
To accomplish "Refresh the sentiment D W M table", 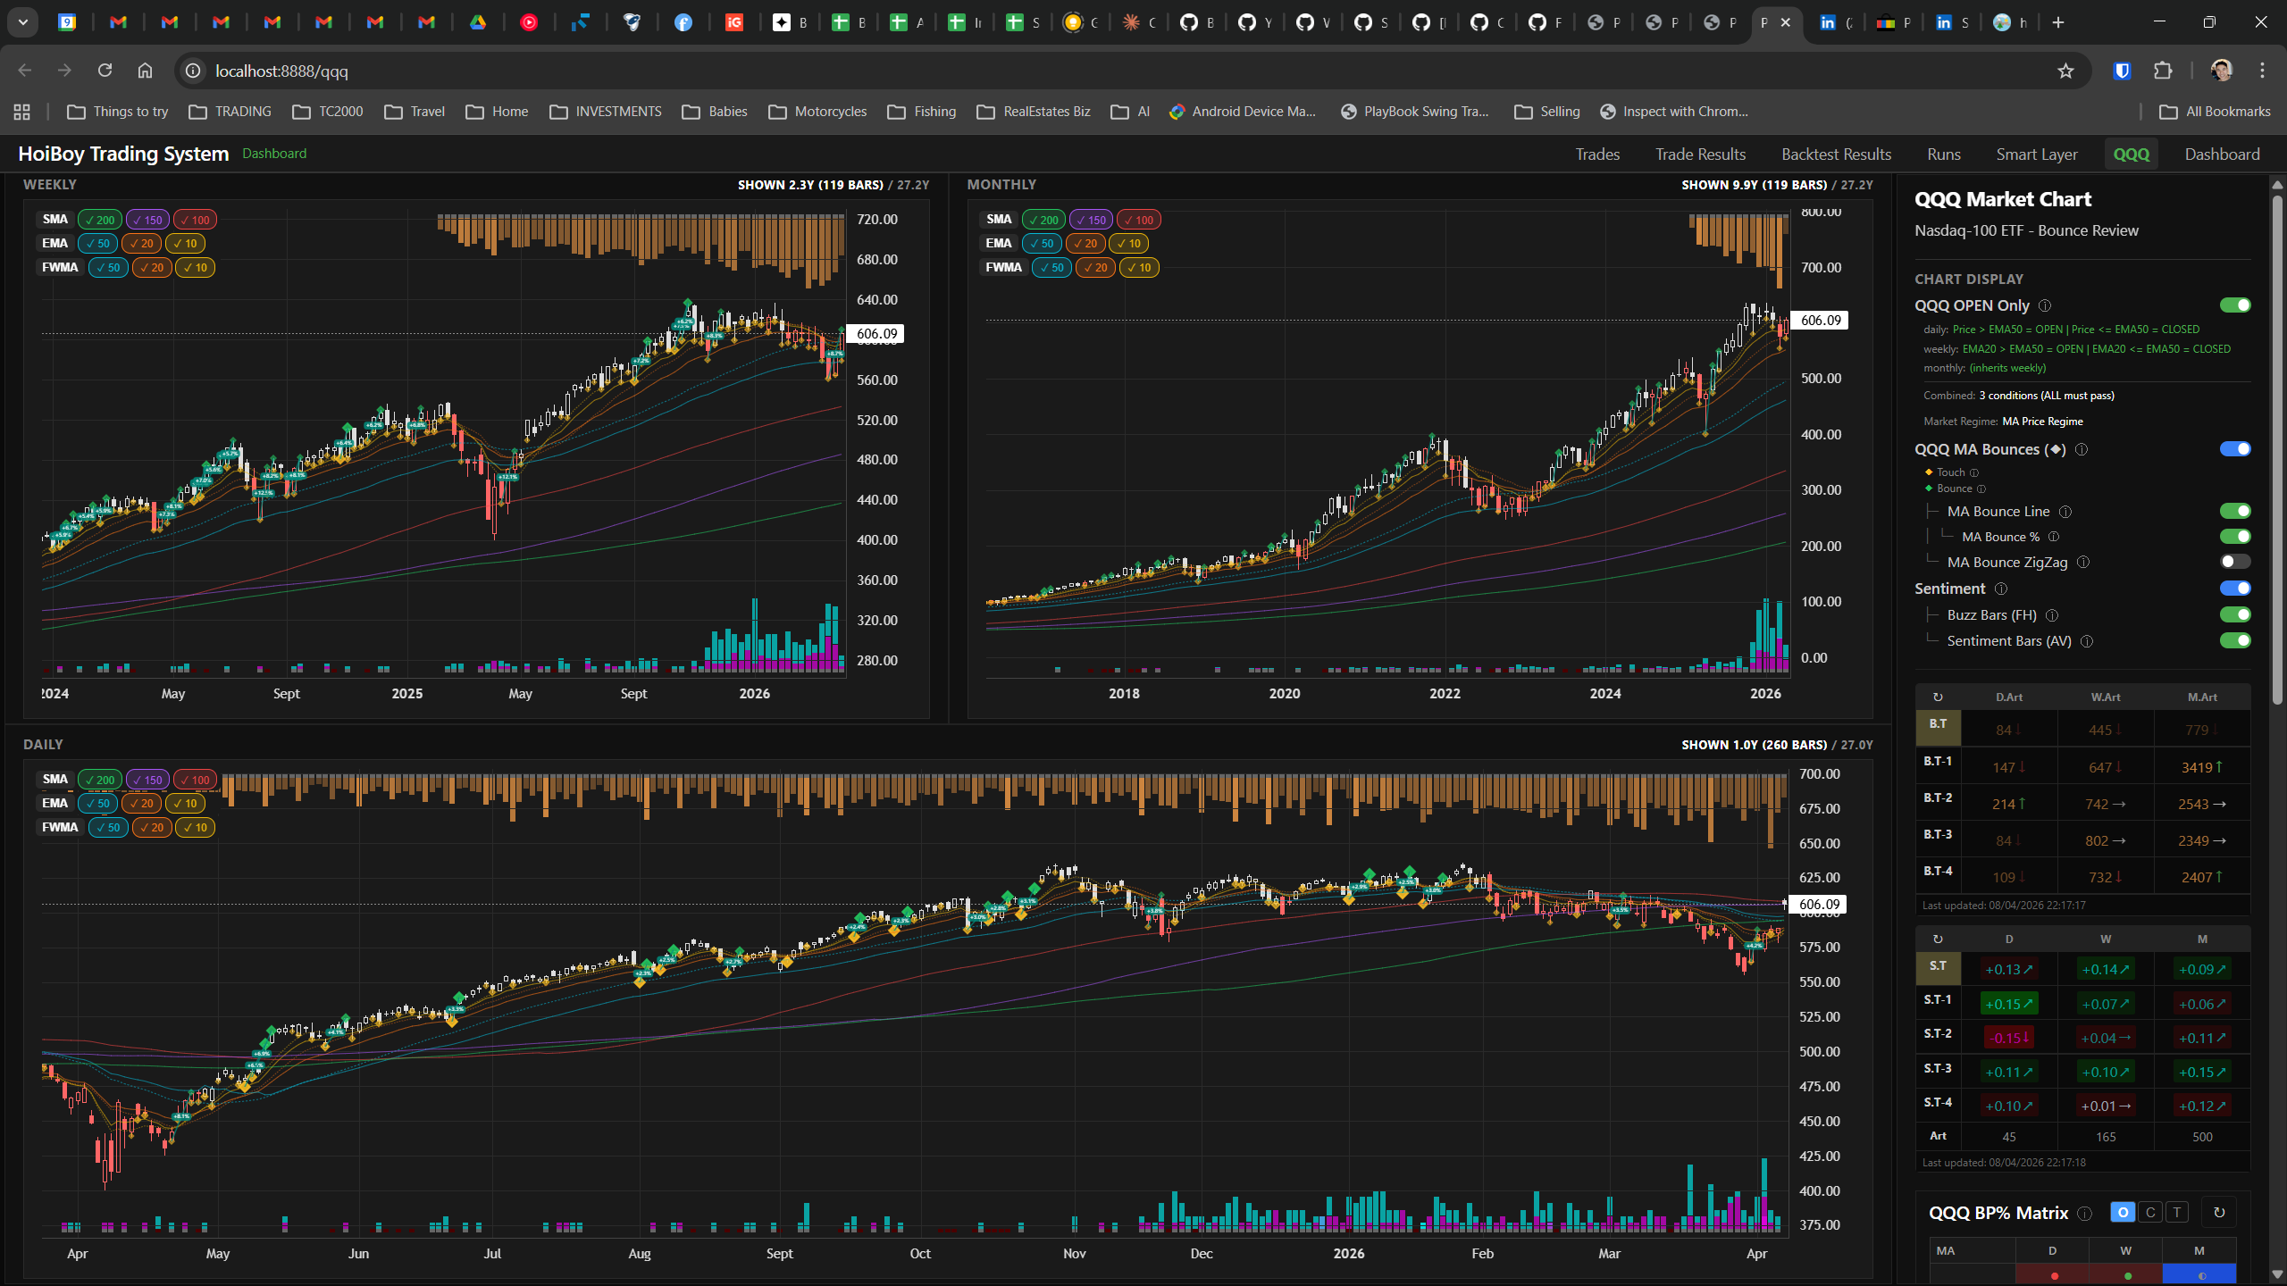I will (1938, 939).
